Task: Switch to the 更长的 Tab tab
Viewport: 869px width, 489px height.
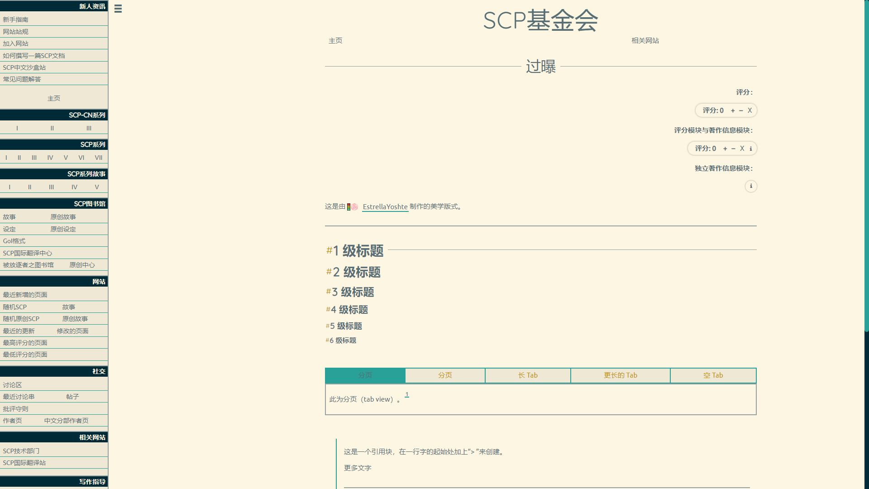Action: pyautogui.click(x=620, y=375)
